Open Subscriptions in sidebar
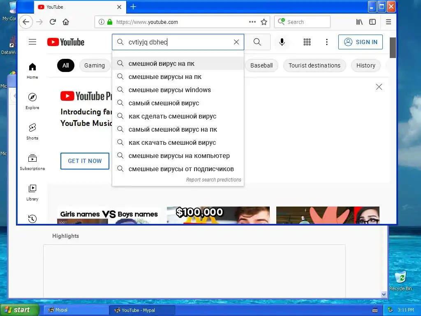421x316 pixels. 32,162
